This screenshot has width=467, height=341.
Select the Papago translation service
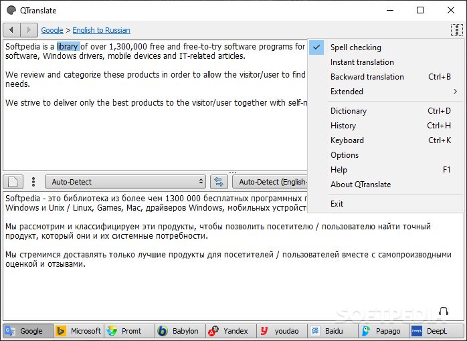coord(383,331)
